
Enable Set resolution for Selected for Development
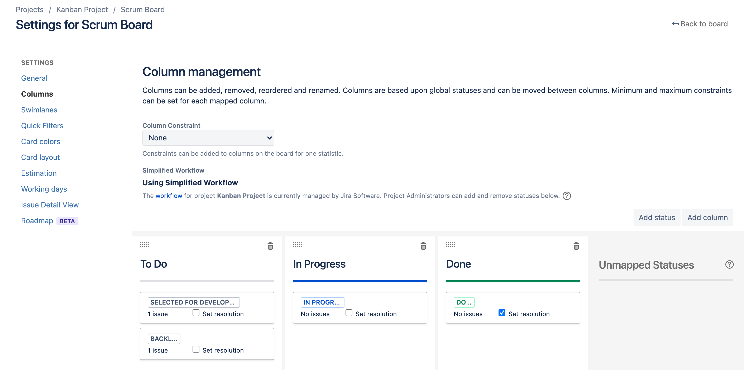(196, 313)
